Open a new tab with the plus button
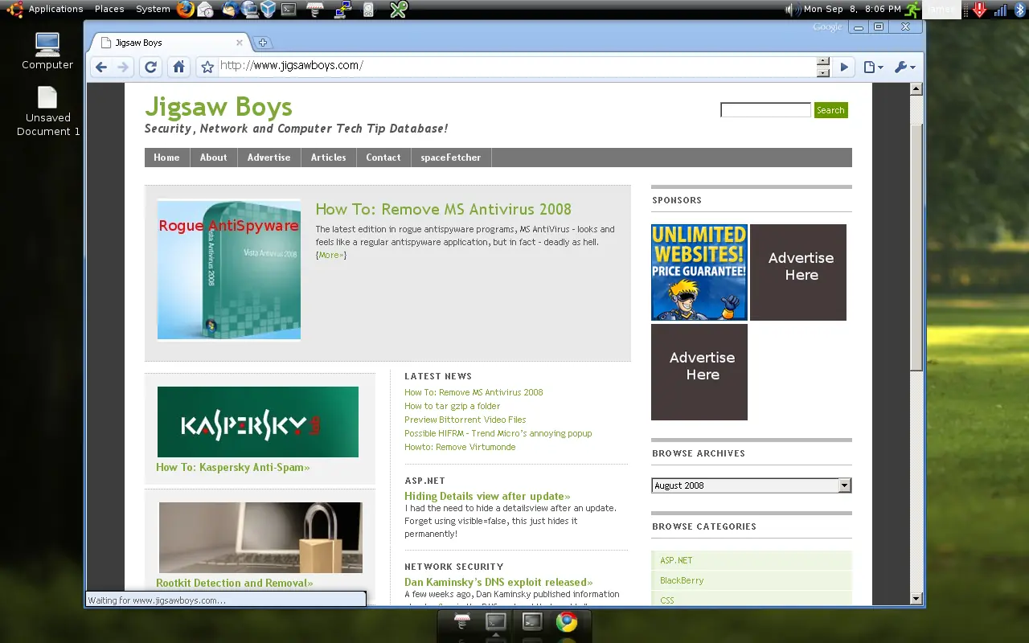The width and height of the screenshot is (1029, 643). coord(262,43)
